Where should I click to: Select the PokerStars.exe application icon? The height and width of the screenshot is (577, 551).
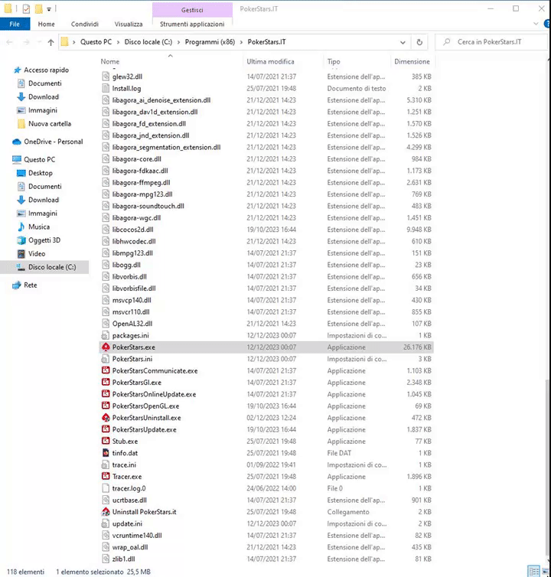coord(106,347)
